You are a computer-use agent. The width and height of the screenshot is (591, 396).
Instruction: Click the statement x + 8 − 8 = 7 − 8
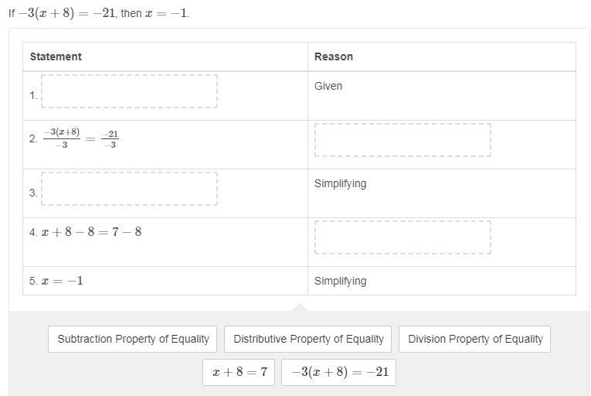pos(91,232)
